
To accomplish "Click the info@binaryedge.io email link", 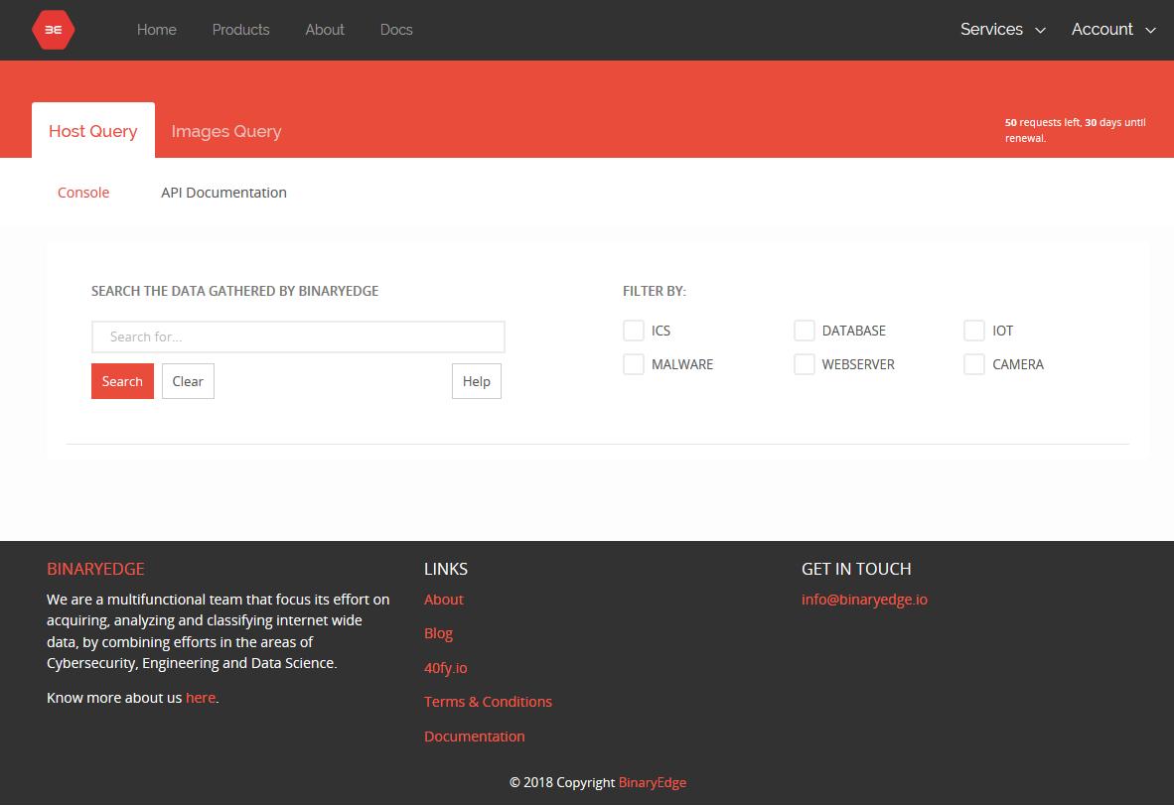I will coord(864,600).
